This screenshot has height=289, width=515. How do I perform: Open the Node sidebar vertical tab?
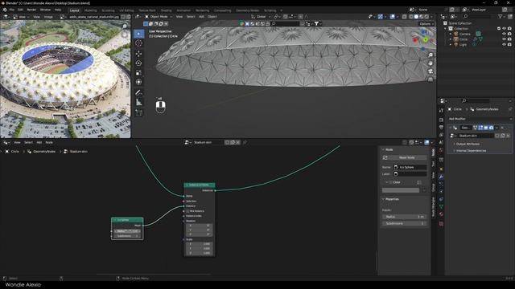433,153
